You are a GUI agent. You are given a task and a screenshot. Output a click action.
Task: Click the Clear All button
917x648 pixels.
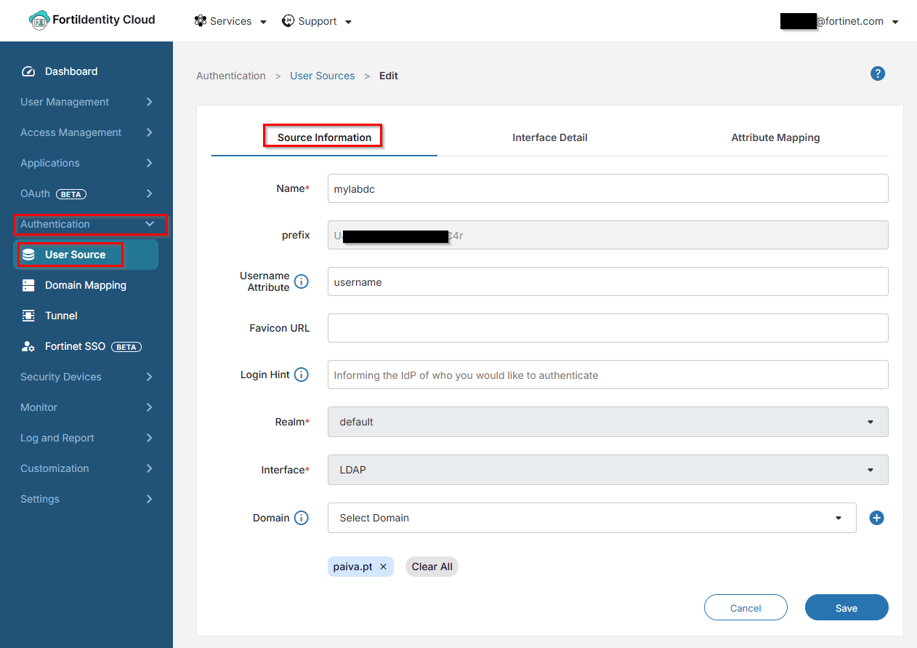(432, 567)
